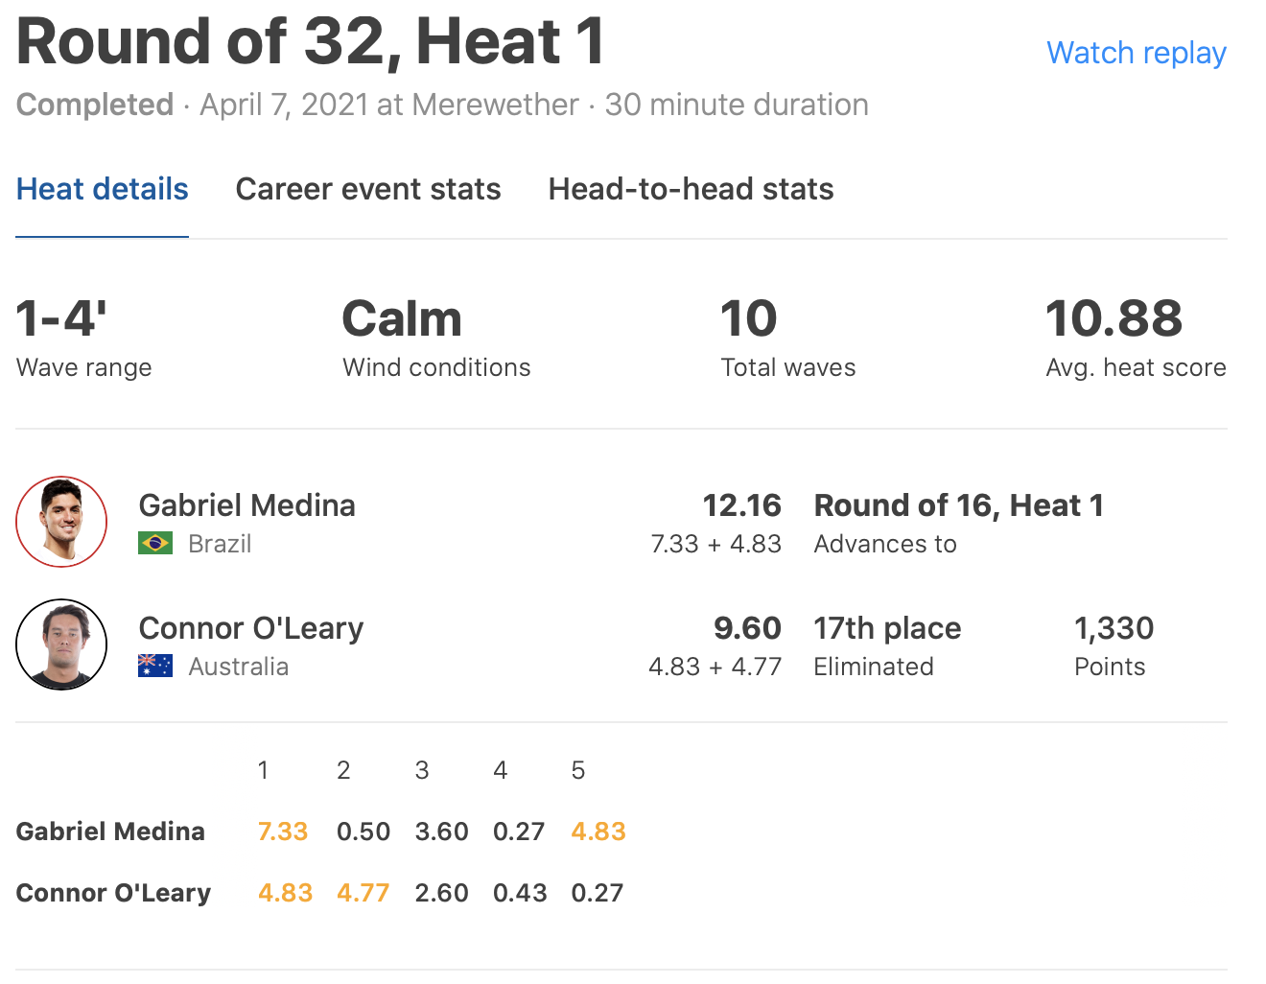Open the Head-to-head stats tab
The image size is (1266, 984).
[691, 189]
